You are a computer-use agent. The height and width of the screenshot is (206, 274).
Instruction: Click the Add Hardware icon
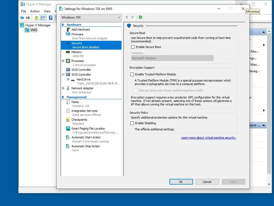[68, 30]
